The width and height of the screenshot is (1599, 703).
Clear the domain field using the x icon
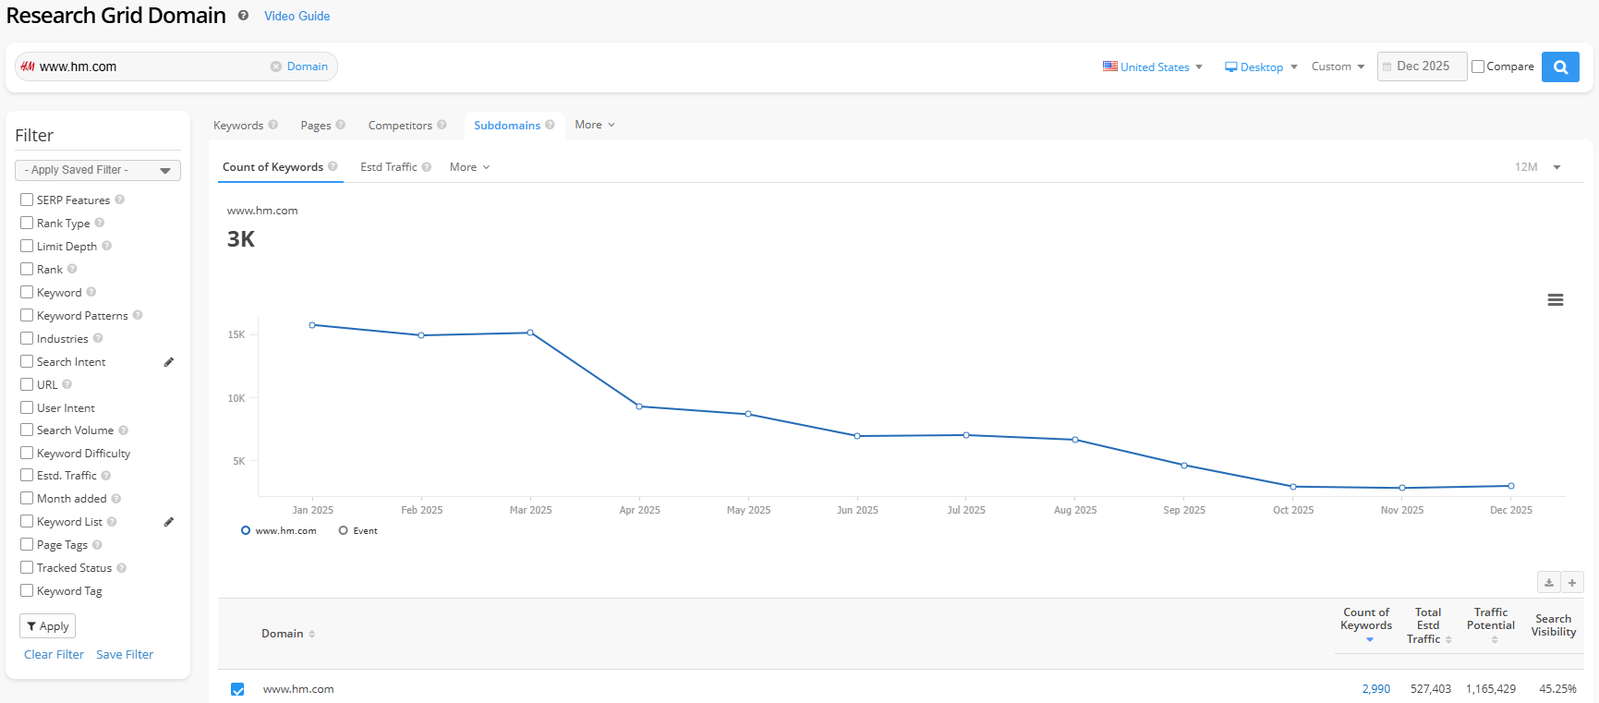pyautogui.click(x=275, y=67)
